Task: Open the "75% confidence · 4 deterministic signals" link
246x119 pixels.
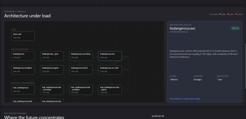Action: [x=185, y=99]
